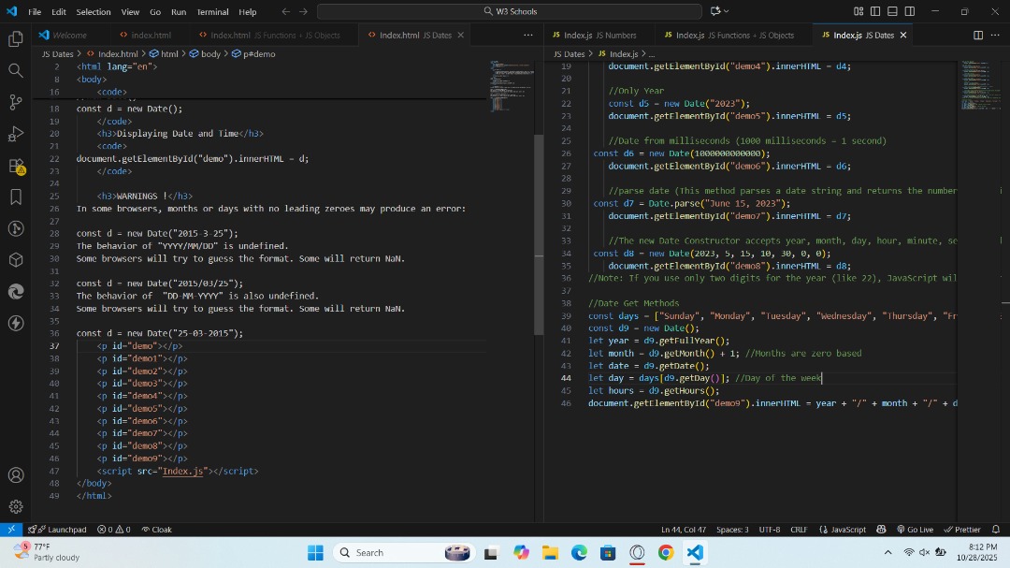Click the remote window icon in status bar

coord(11,530)
